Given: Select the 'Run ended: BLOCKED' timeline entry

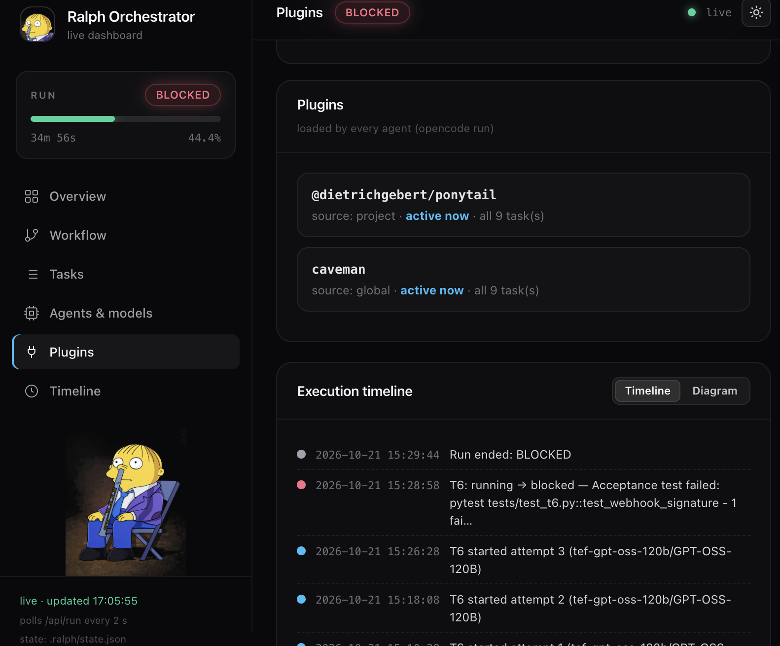Looking at the screenshot, I should coord(524,455).
